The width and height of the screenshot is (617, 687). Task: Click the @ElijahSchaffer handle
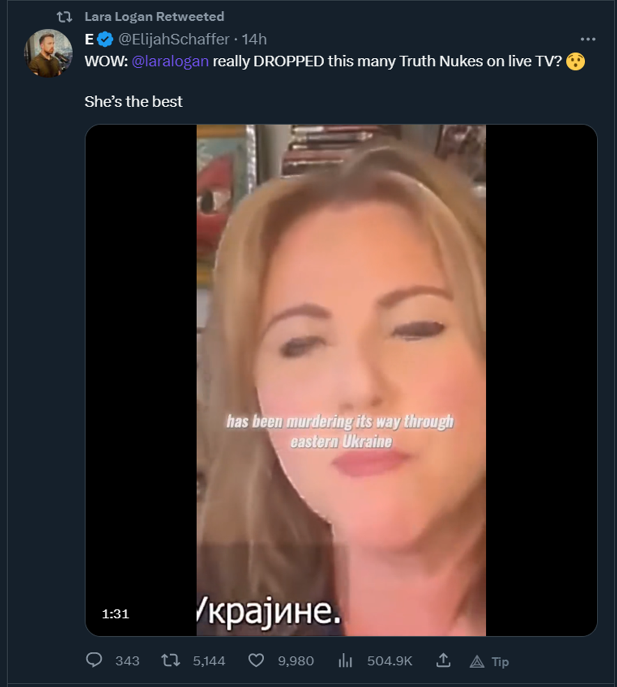[174, 39]
